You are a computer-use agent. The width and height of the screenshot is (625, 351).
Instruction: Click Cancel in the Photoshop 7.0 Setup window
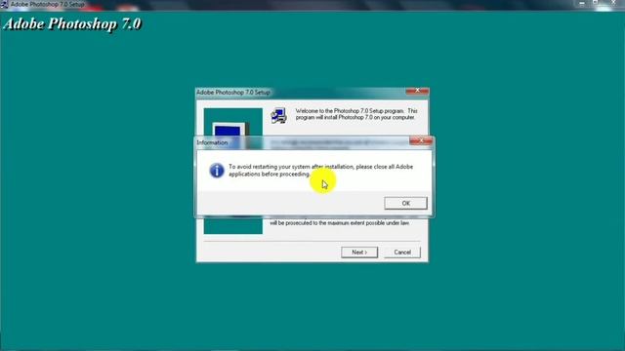(x=402, y=253)
